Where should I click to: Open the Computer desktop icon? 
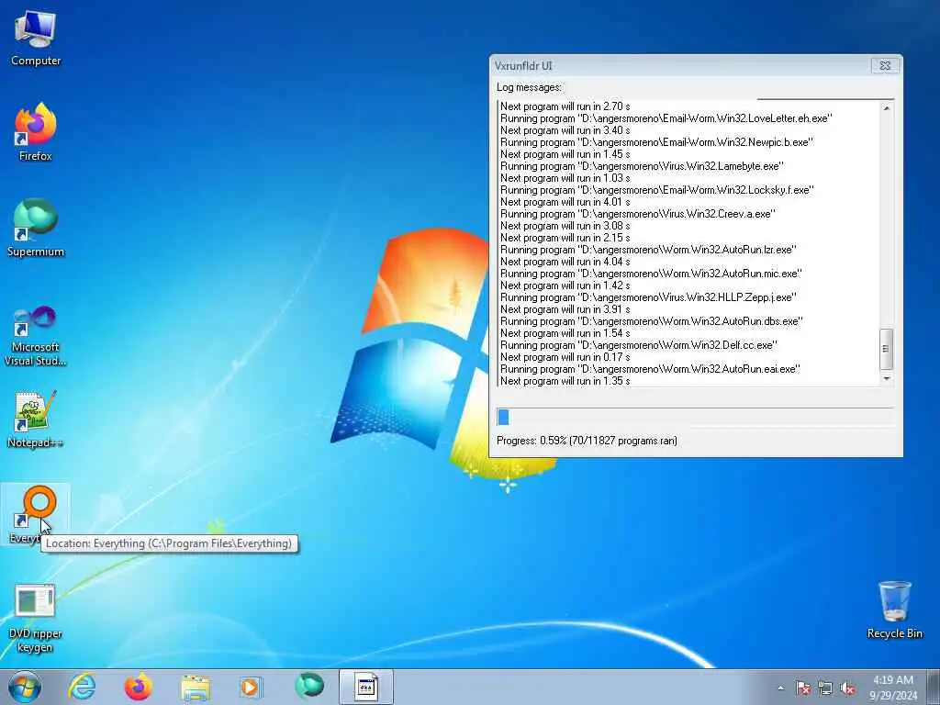click(36, 39)
